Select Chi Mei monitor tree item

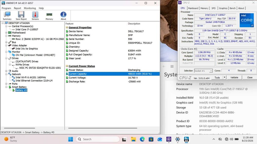coord(35,55)
